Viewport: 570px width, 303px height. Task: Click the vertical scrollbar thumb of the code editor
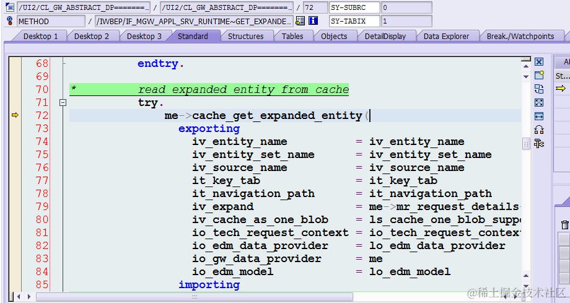pos(526,144)
